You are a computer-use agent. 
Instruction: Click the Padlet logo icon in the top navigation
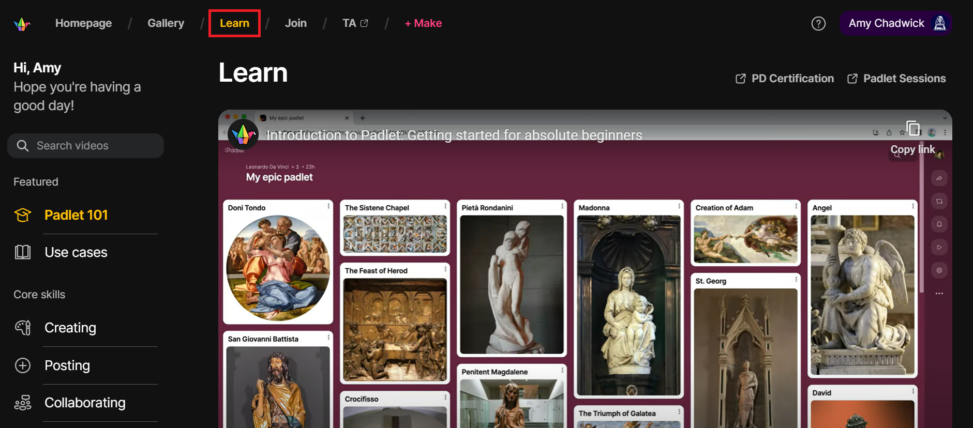tap(22, 24)
